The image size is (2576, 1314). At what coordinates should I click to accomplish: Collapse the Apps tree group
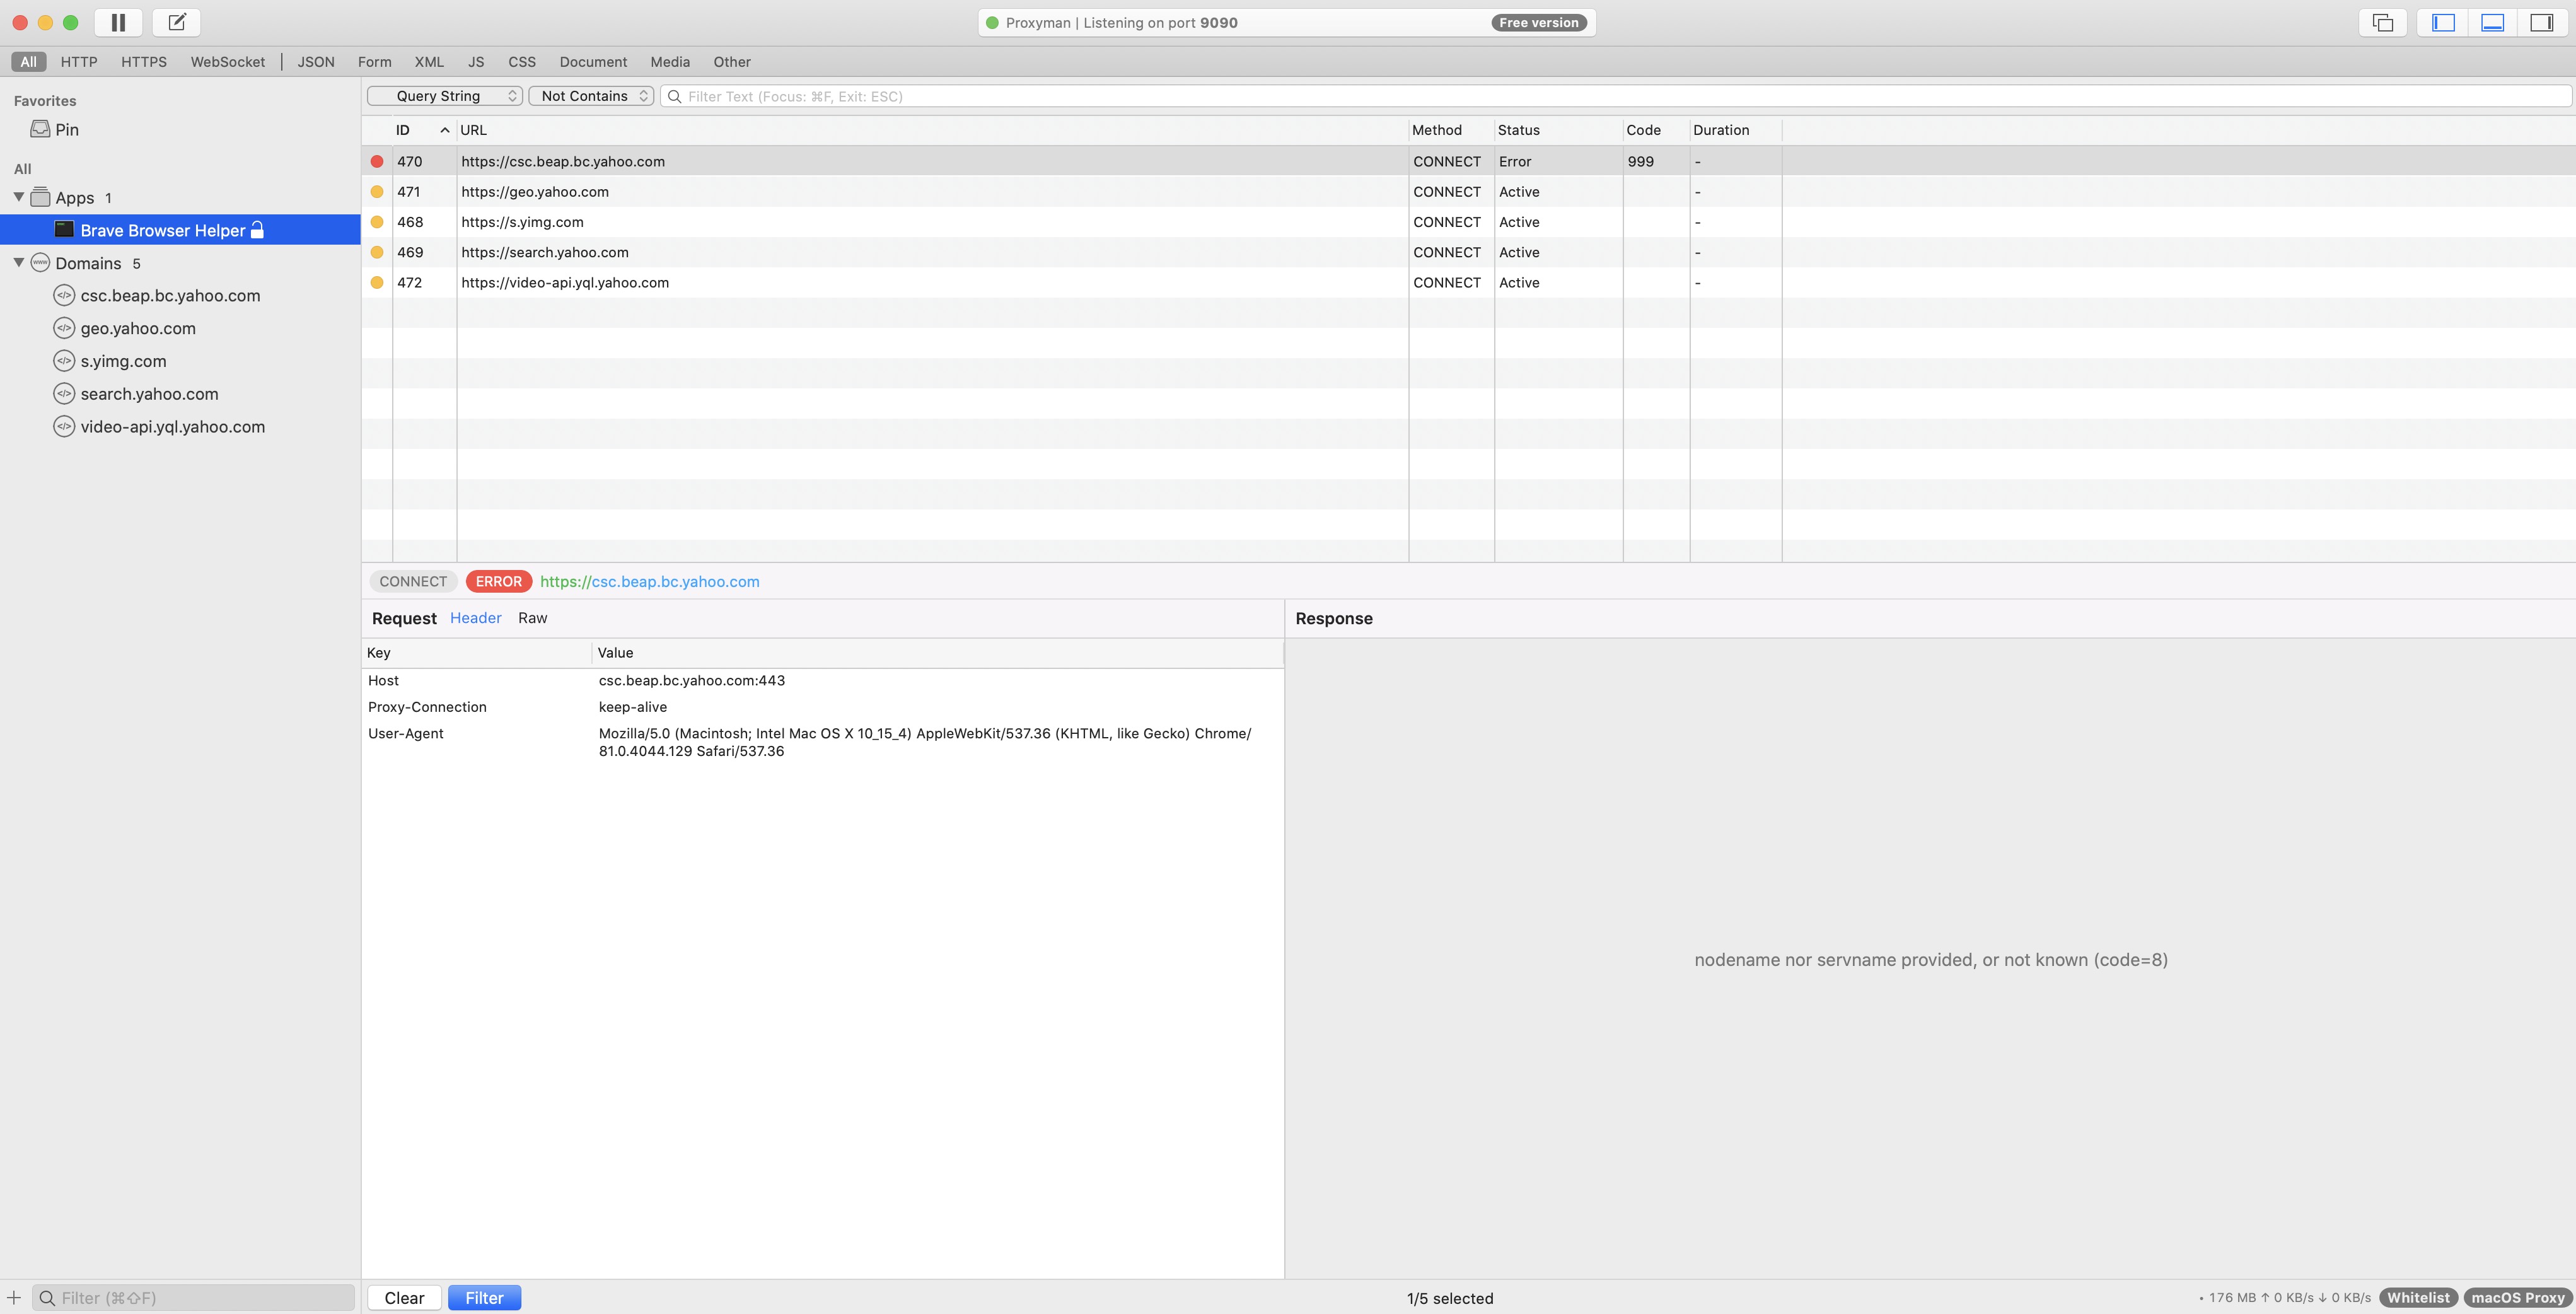point(18,197)
